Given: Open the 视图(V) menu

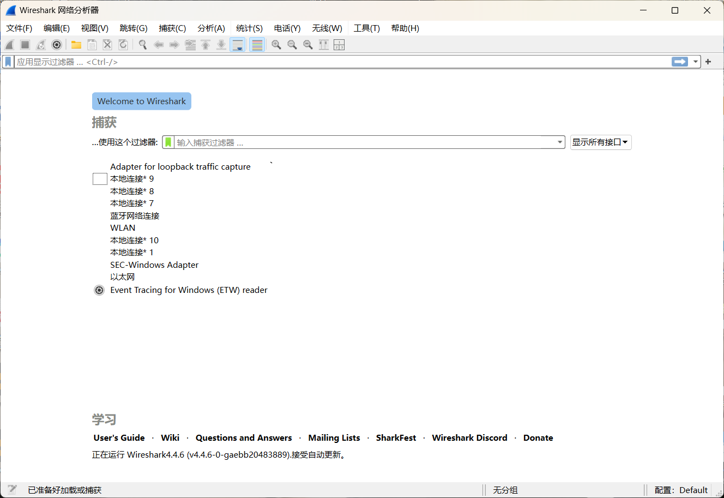Looking at the screenshot, I should pyautogui.click(x=95, y=28).
